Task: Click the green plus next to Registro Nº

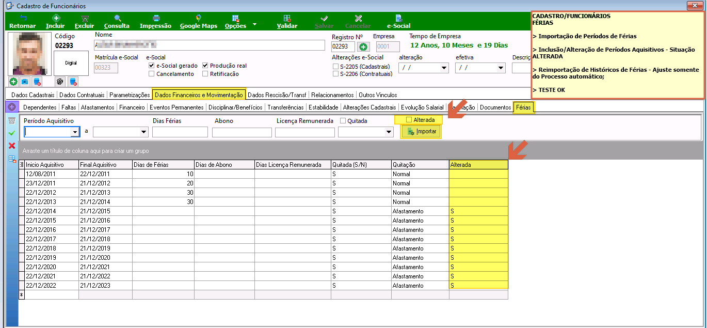Action: 363,47
